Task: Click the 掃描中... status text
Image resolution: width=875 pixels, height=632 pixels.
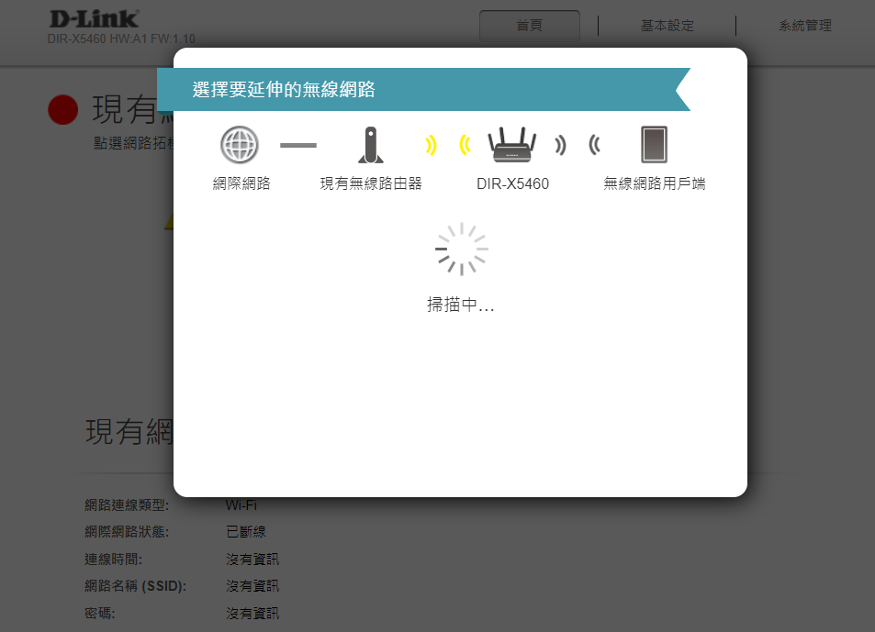Action: point(461,305)
